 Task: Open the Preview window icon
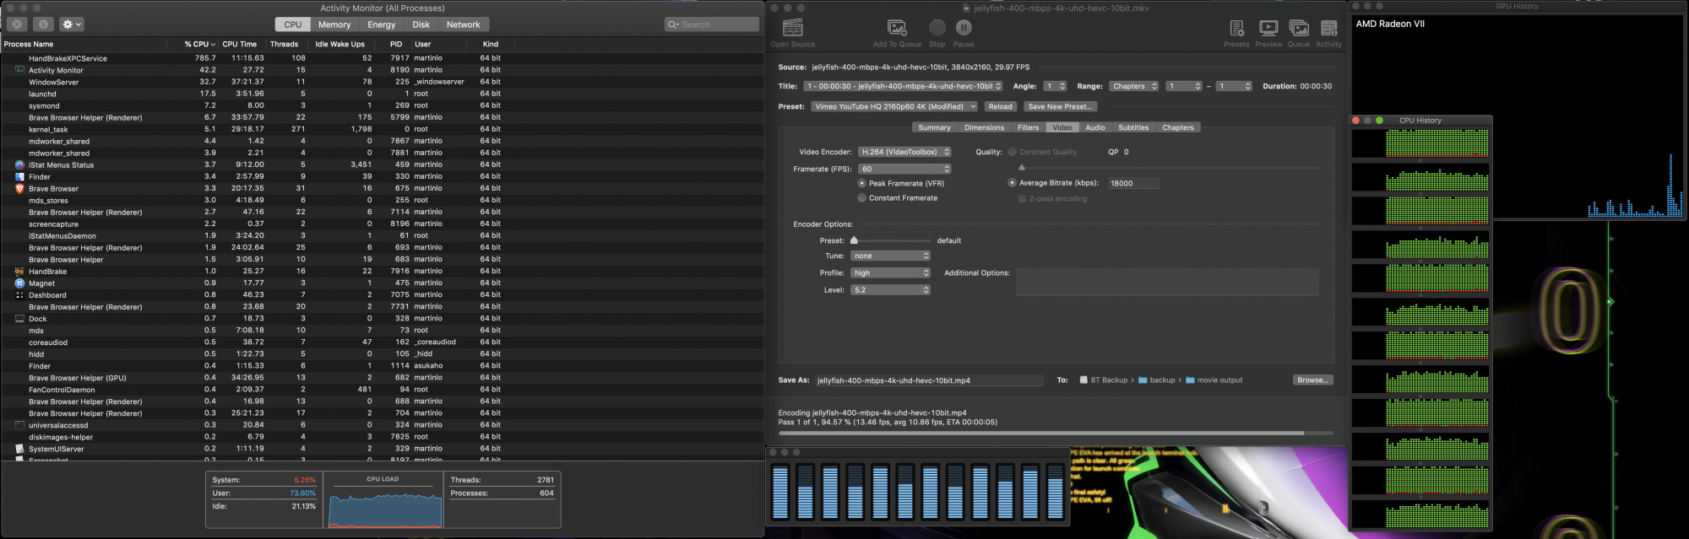[1268, 28]
